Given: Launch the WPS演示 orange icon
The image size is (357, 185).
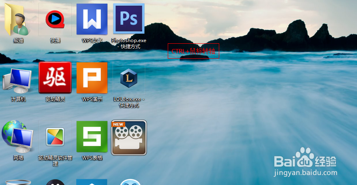Looking at the screenshot, I should tap(92, 78).
